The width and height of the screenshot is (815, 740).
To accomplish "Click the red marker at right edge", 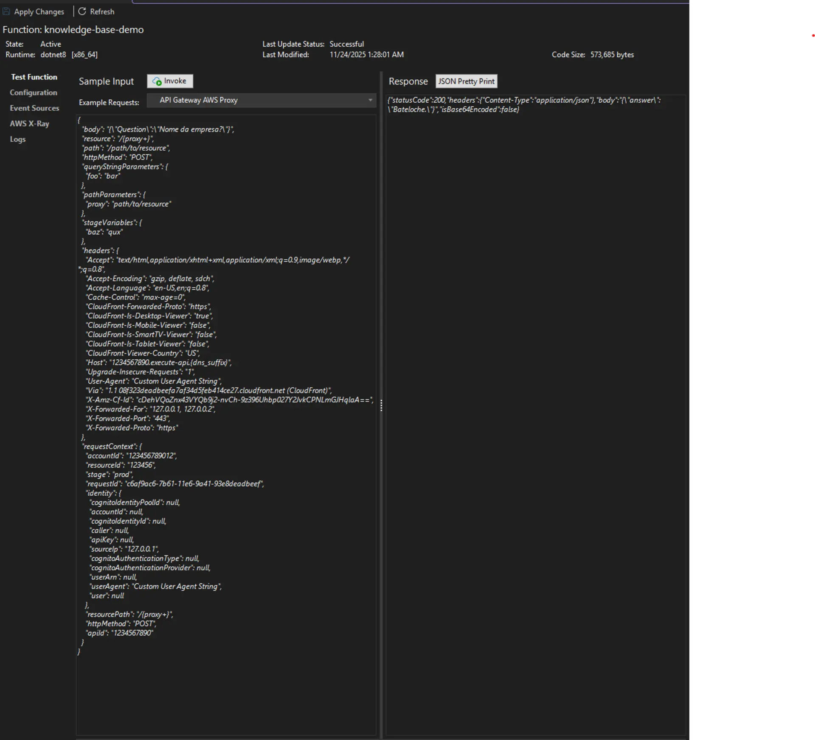I will 813,37.
